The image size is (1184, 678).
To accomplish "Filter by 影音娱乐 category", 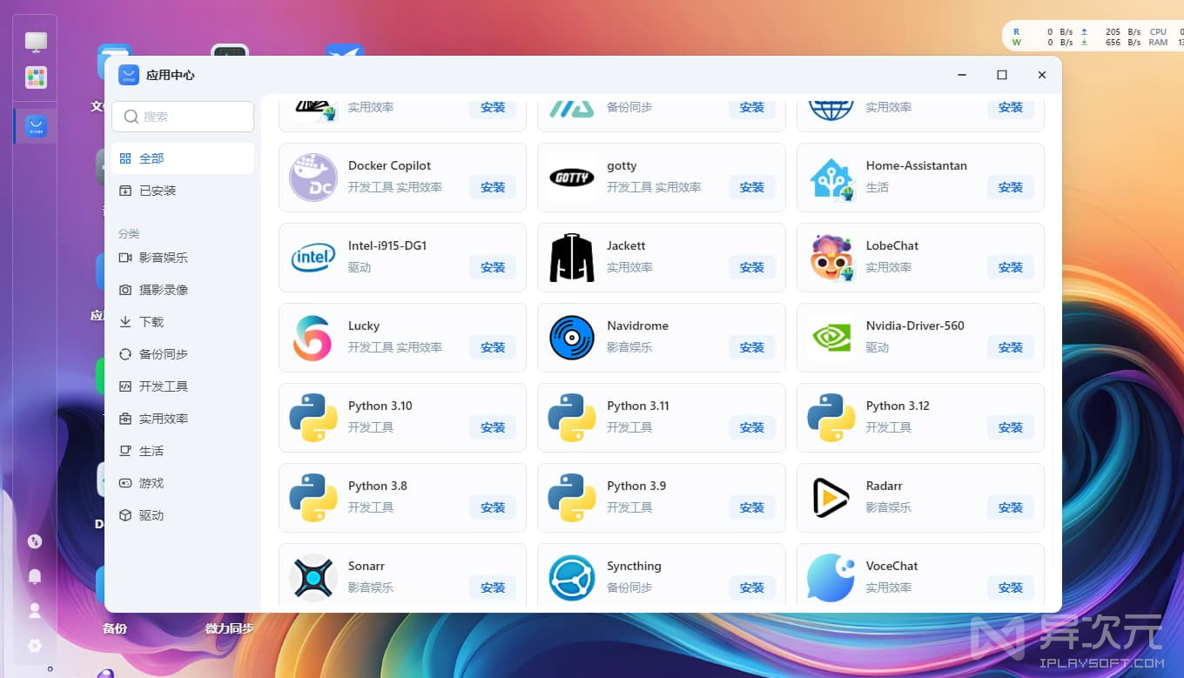I will click(x=163, y=258).
